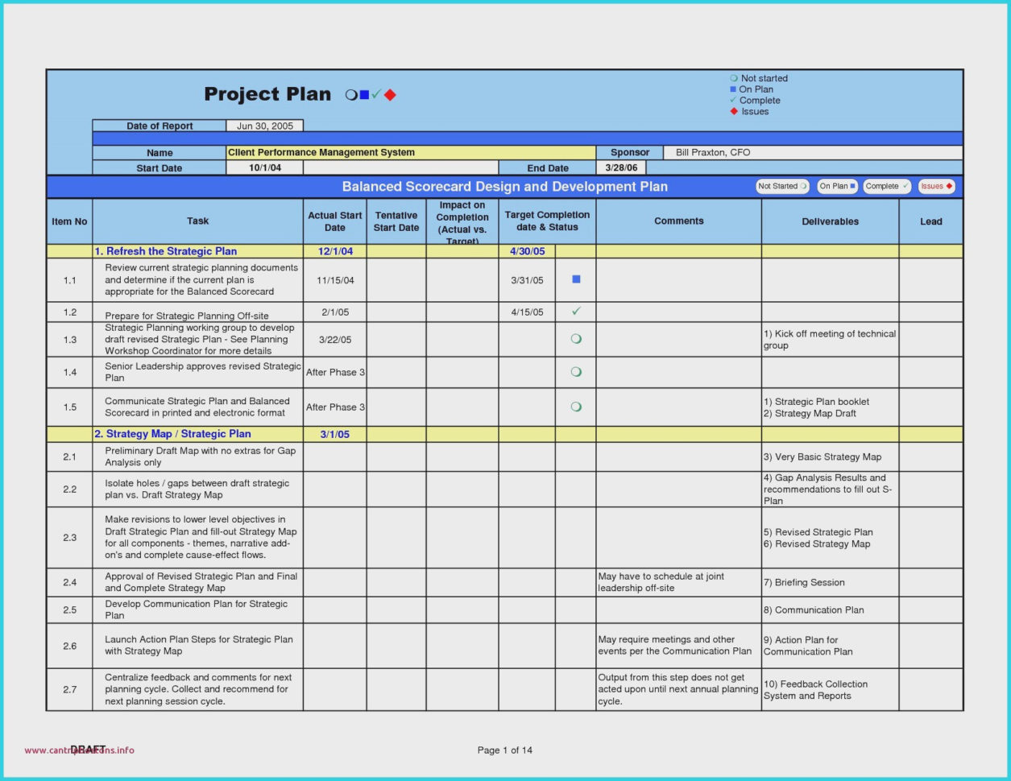Click the red Issues diamond in the legend
The image size is (1011, 781).
click(x=733, y=111)
